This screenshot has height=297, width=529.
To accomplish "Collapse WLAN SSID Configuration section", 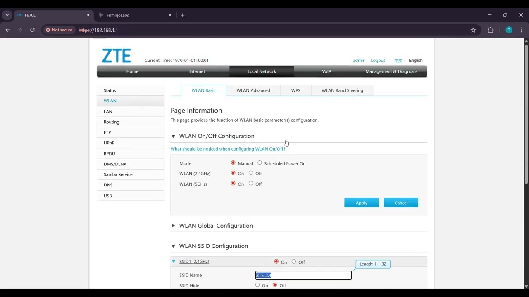I will click(x=173, y=246).
